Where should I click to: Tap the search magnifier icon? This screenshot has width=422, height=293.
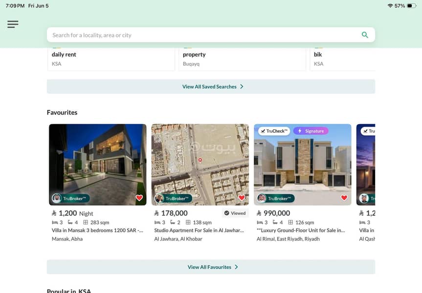365,35
